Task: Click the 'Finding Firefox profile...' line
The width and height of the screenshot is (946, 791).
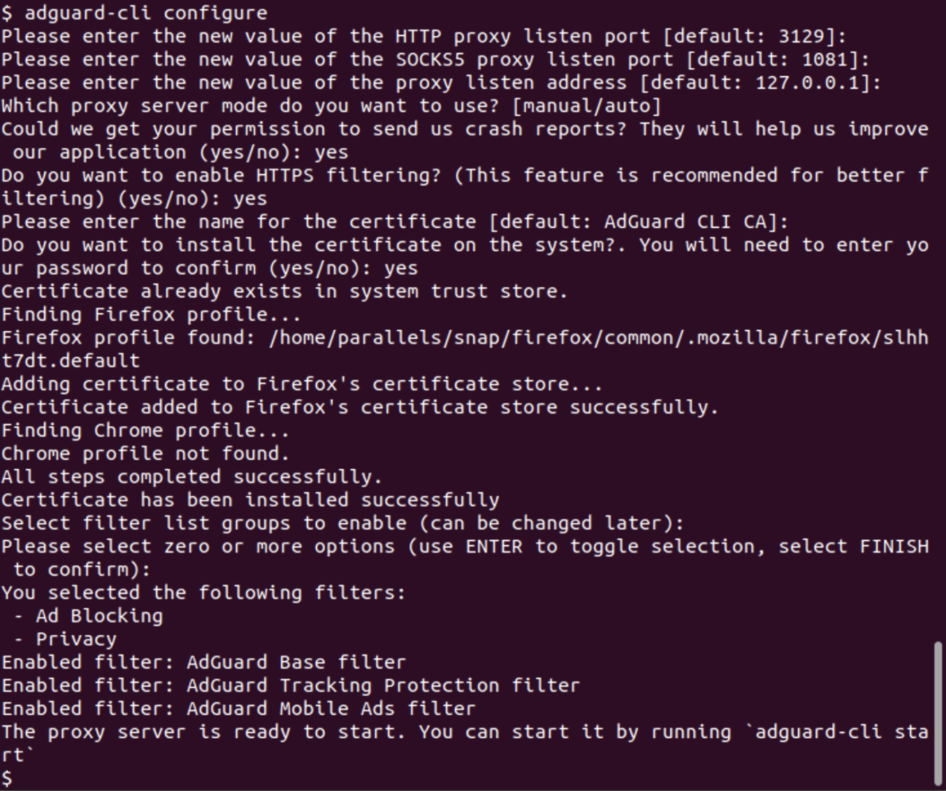Action: pos(151,314)
